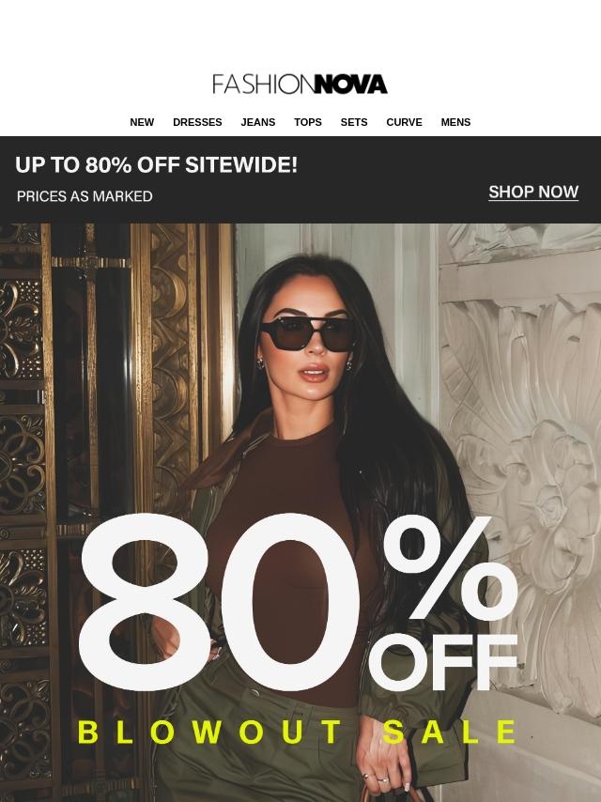Click the 'UP TO 80% OFF SITEWIDE!' headline
The image size is (601, 802).
[x=156, y=165]
